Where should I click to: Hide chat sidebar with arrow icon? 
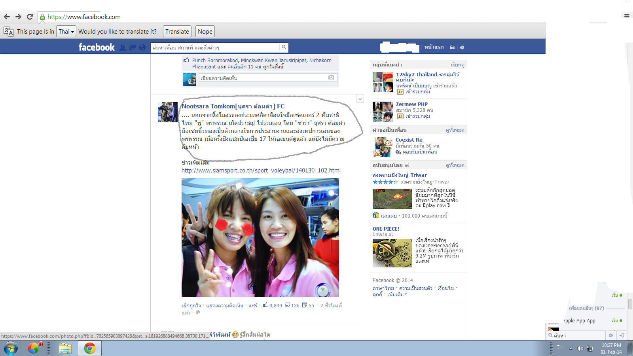622,335
